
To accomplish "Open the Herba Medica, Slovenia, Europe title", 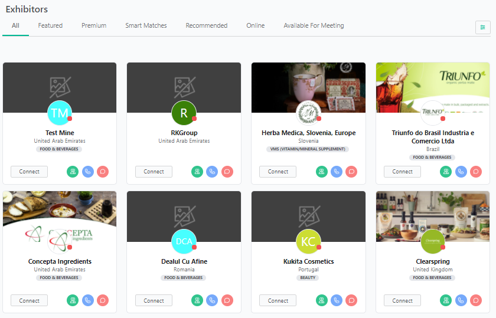I will (x=308, y=133).
